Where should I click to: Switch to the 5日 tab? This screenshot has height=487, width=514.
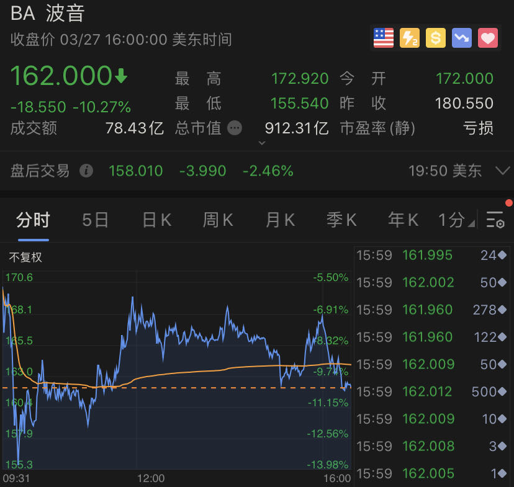[x=95, y=220]
